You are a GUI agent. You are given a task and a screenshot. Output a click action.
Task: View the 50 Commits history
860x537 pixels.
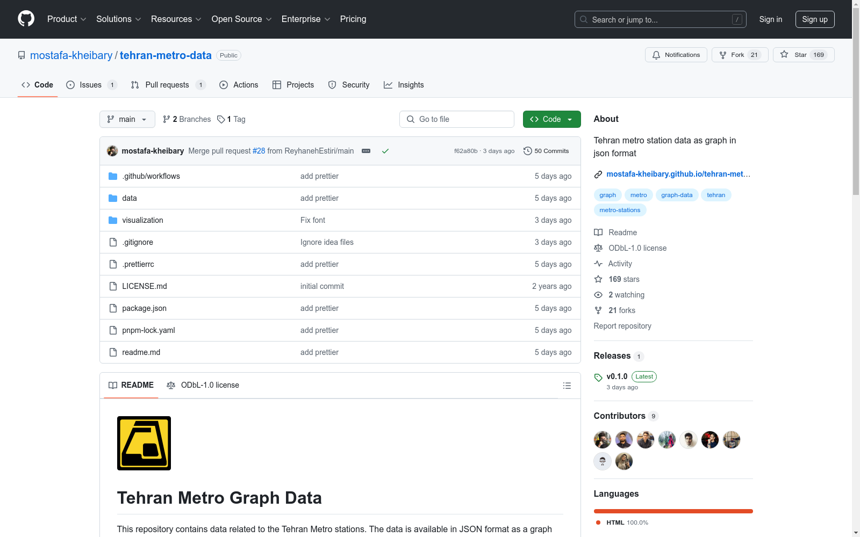click(x=546, y=151)
